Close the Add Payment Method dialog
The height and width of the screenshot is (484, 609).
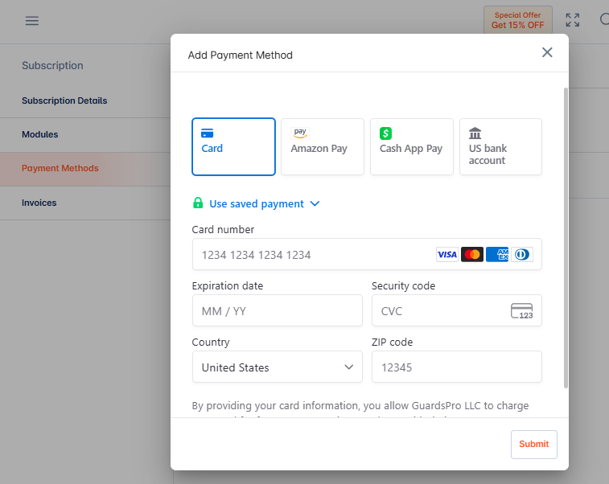click(x=547, y=52)
